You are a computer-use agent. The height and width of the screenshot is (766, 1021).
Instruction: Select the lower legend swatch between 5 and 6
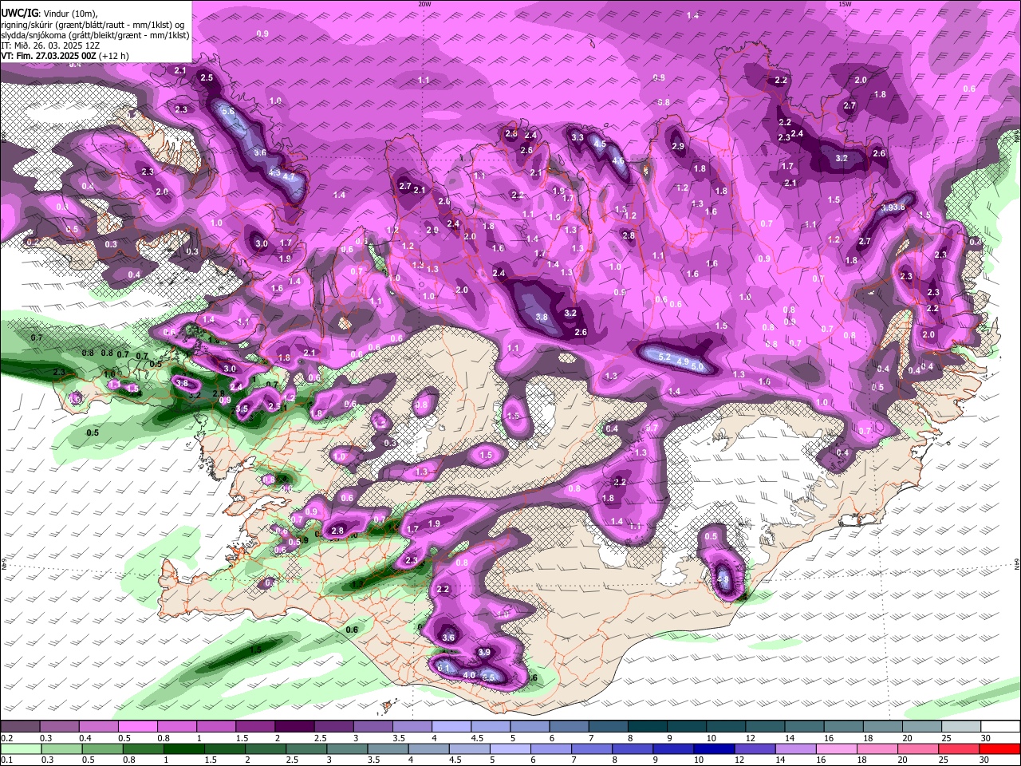(x=509, y=748)
